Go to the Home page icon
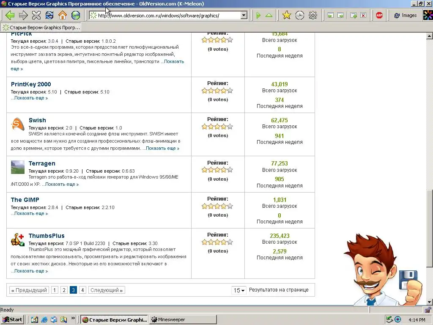Screen dimensions: 433x325 pos(63,15)
